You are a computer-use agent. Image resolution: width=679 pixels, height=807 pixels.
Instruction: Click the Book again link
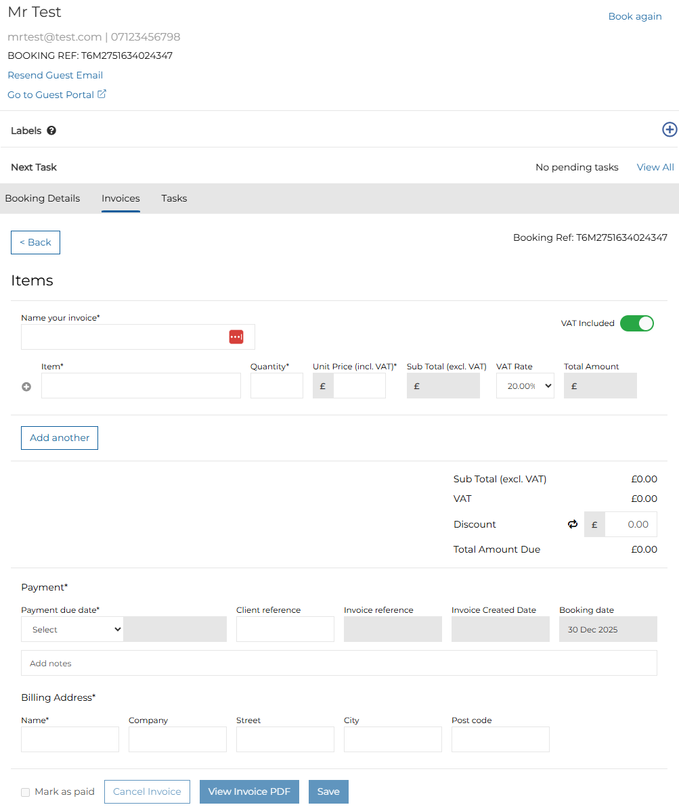[x=634, y=16]
